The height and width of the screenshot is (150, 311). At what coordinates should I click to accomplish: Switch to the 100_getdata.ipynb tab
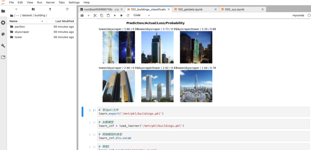(190, 9)
